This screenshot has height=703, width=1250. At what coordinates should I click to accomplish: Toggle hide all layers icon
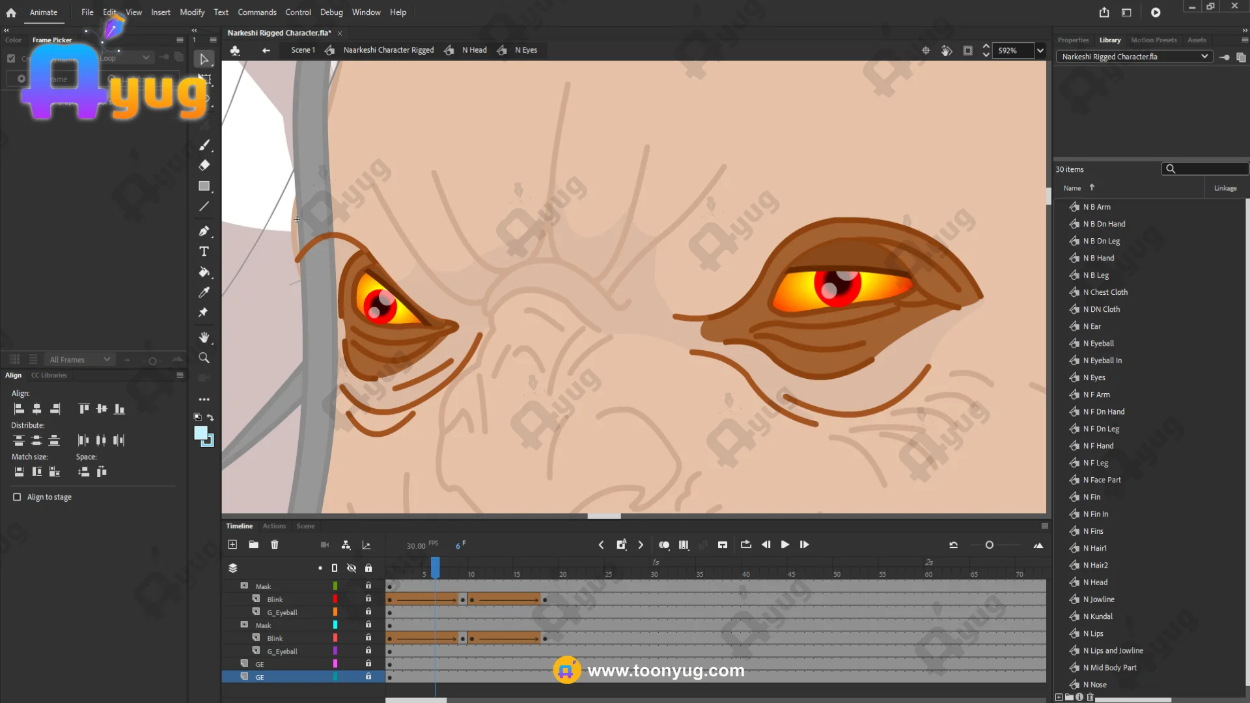point(352,568)
